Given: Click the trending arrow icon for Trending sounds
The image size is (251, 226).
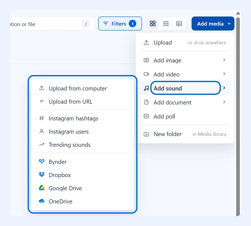Looking at the screenshot, I should pos(42,145).
